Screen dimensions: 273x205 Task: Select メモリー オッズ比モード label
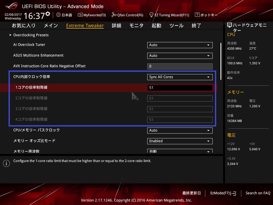click(34, 141)
